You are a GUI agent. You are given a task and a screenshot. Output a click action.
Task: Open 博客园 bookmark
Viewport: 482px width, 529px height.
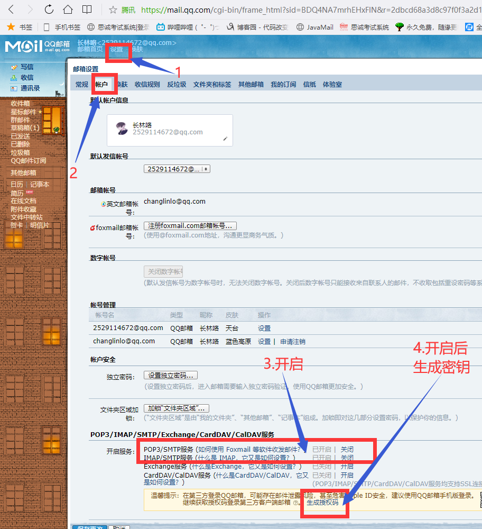coord(257,27)
